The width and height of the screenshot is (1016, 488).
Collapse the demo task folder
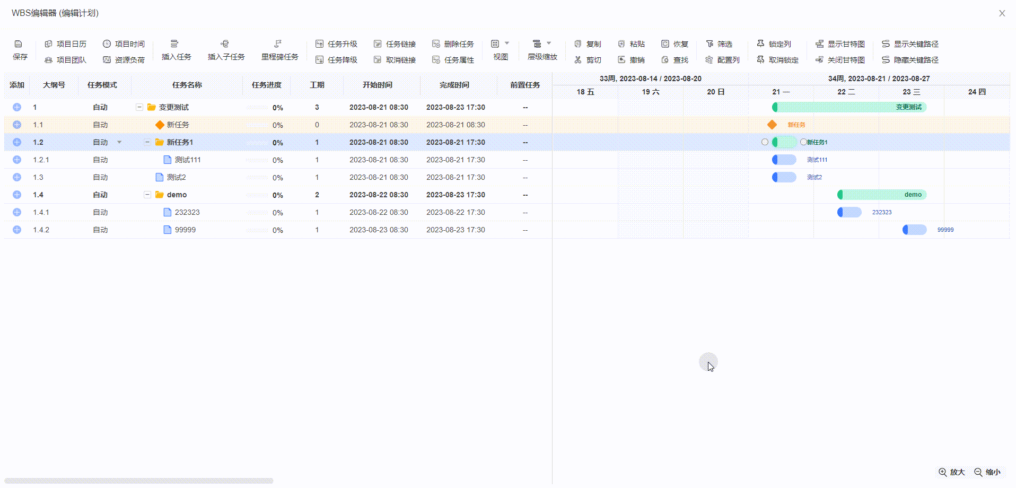click(x=147, y=195)
